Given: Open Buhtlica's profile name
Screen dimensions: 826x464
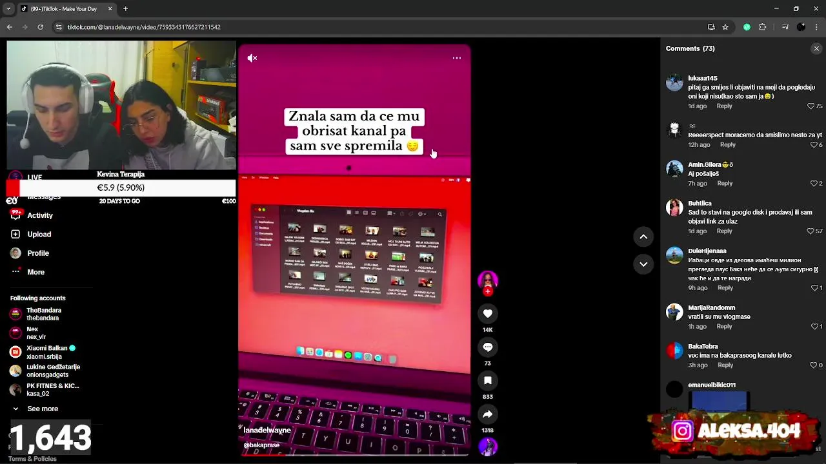Looking at the screenshot, I should pyautogui.click(x=700, y=204).
